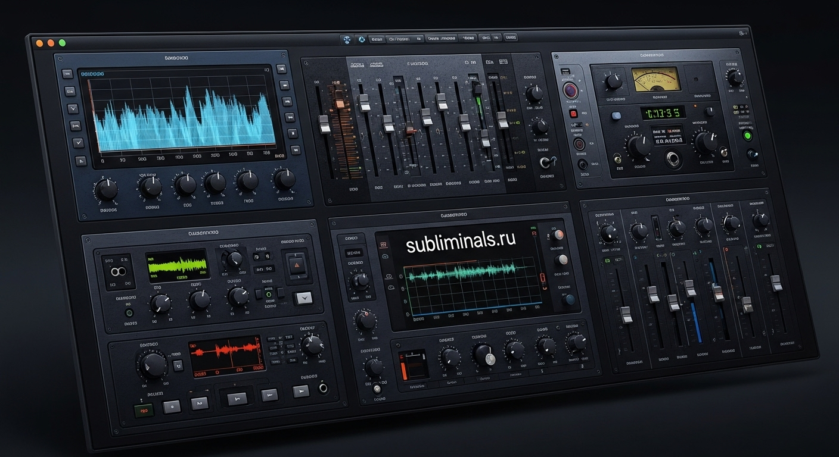
Task: Click the lowest button left of the blue spectrum
Action: coord(81,161)
